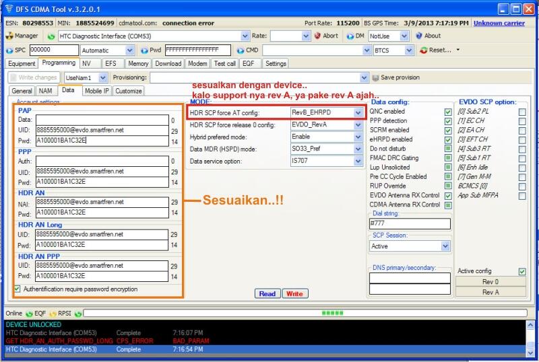
Task: Open Hybrid prefered mode dropdown
Action: (x=358, y=137)
